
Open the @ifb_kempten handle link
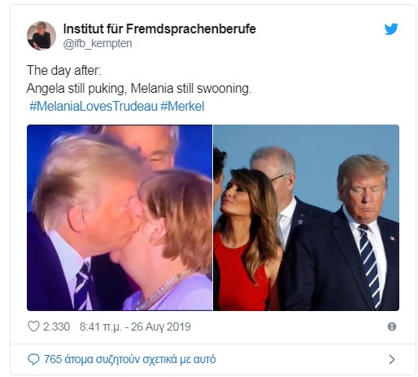[x=98, y=43]
